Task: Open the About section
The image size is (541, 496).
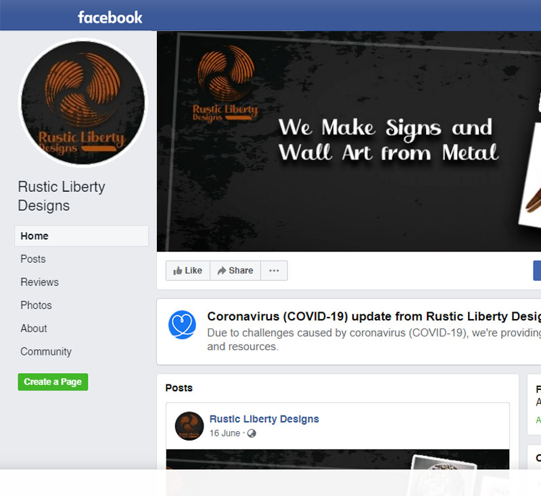Action: click(x=34, y=328)
